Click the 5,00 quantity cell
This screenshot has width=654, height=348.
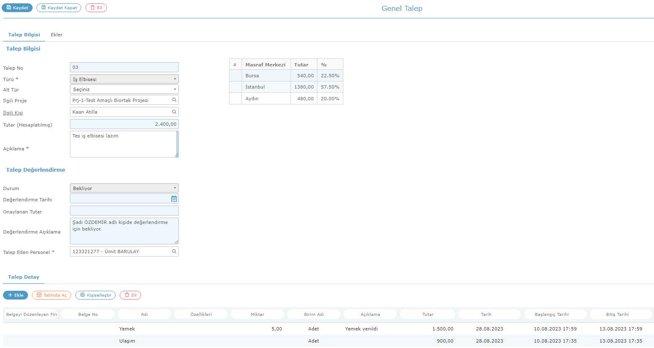pyautogui.click(x=277, y=329)
